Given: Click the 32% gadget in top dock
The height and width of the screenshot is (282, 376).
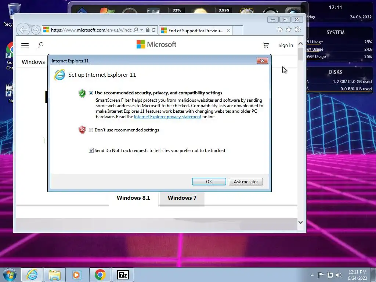Looking at the screenshot, I should 177,10.
